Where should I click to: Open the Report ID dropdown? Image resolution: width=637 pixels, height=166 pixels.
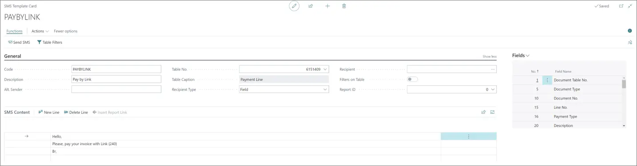click(493, 89)
